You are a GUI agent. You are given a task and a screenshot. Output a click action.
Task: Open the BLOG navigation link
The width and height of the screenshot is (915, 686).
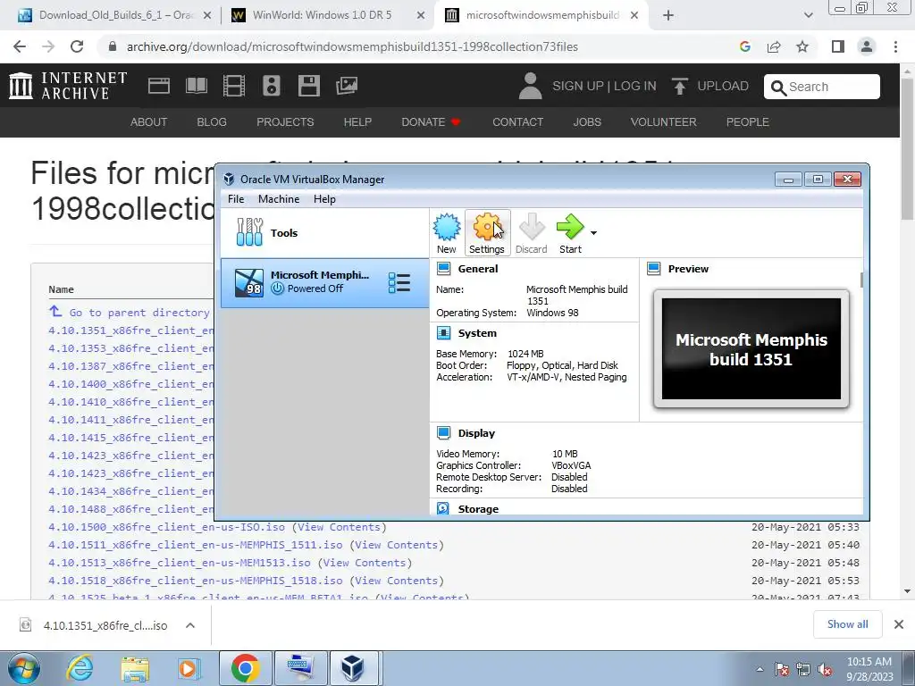click(x=212, y=121)
